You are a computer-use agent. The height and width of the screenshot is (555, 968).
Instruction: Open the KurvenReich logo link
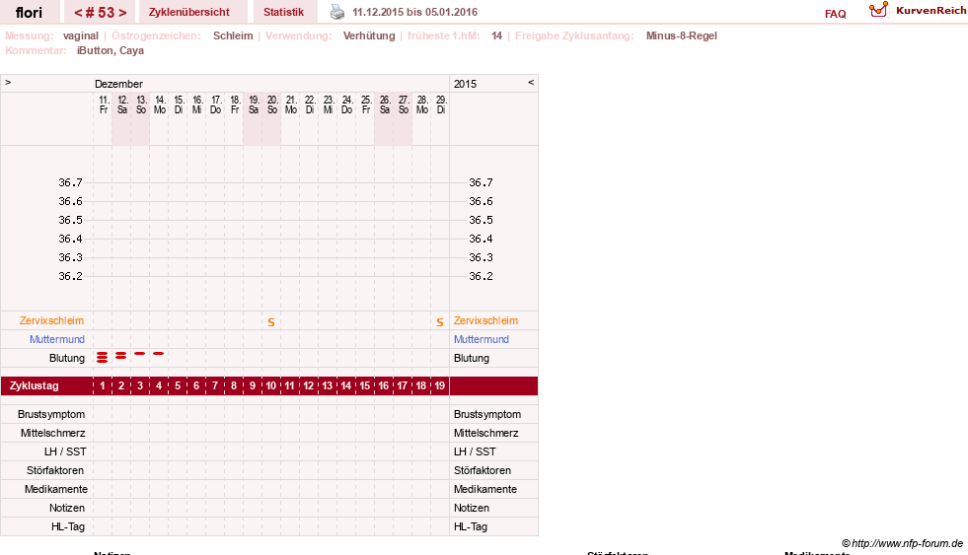878,11
